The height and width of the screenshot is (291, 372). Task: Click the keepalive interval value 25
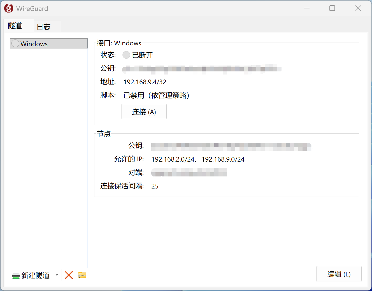point(155,186)
